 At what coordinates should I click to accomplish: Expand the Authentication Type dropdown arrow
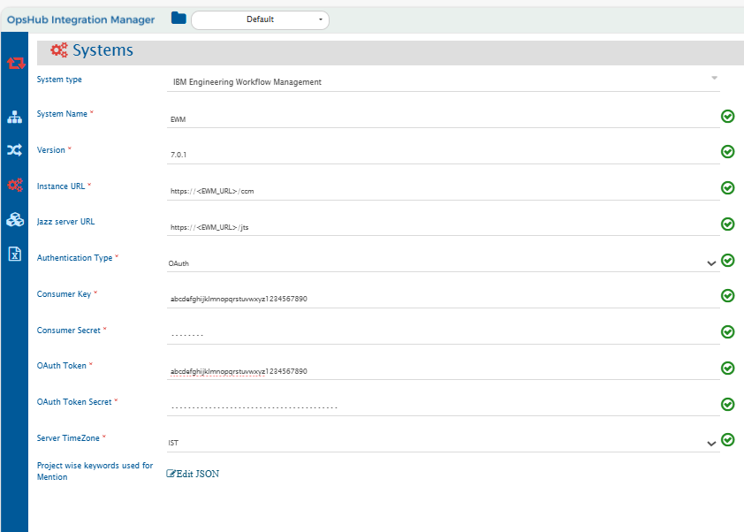(x=711, y=262)
